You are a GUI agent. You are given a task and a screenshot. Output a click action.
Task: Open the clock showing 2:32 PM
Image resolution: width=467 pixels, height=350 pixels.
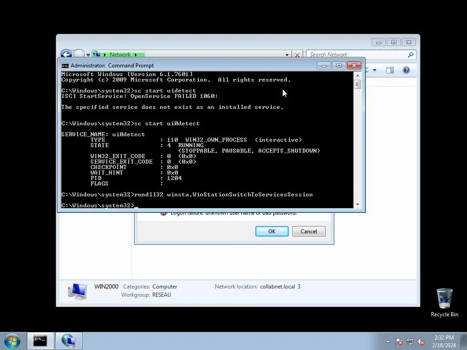pyautogui.click(x=444, y=338)
